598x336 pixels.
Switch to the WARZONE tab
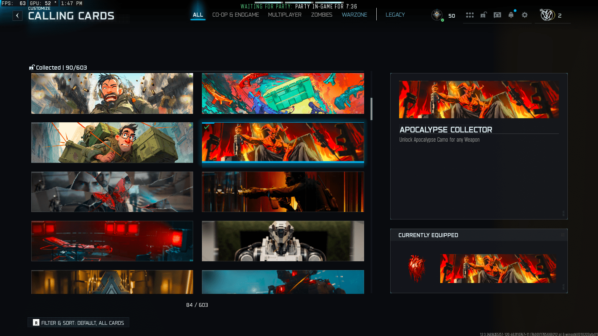pos(354,15)
